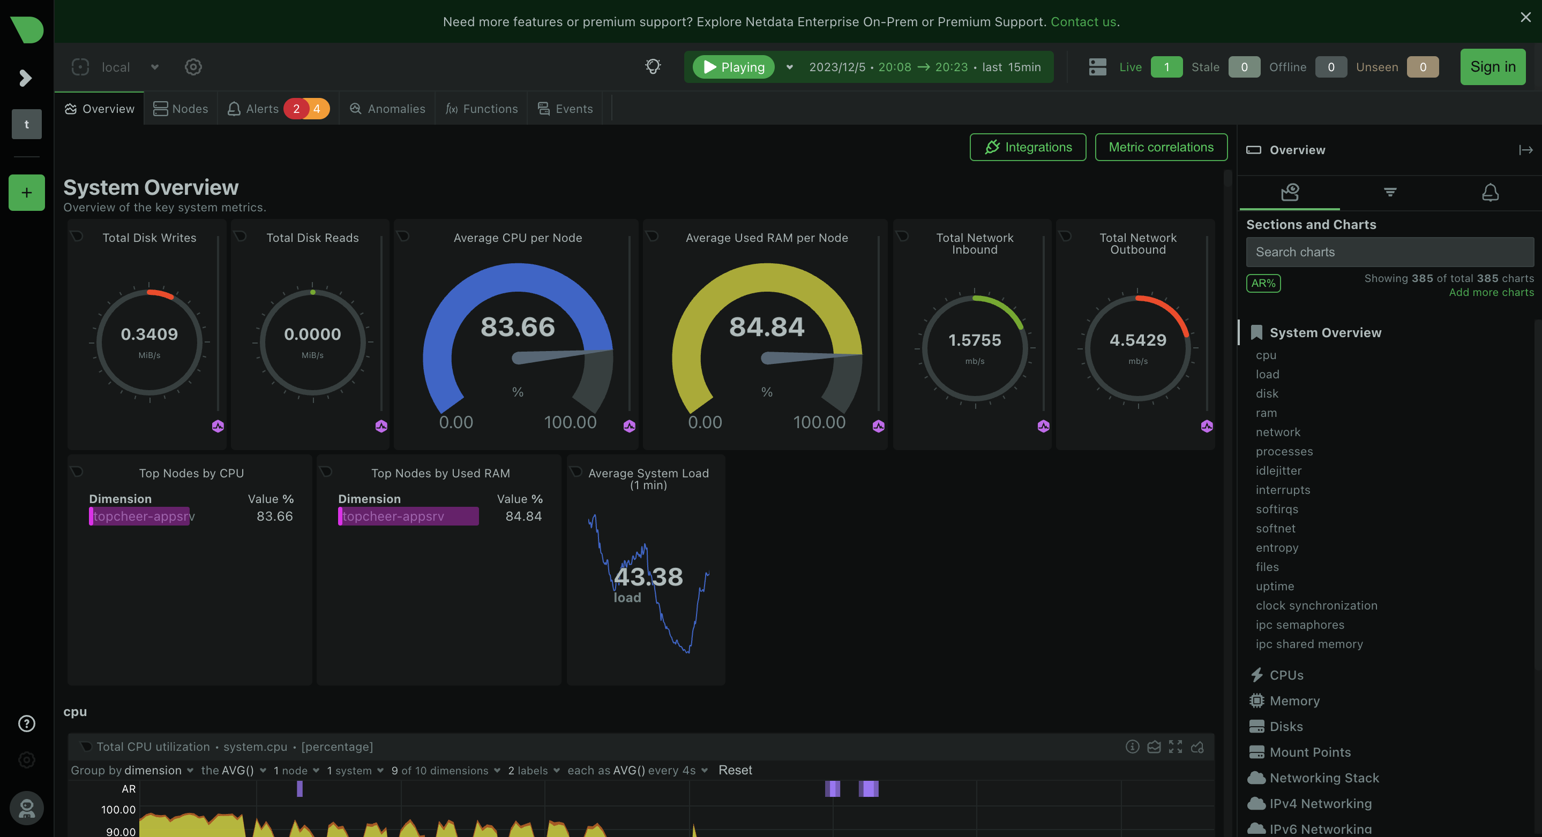Open the Group by dimension dropdown
Viewport: 1542px width, 837px height.
(x=153, y=770)
